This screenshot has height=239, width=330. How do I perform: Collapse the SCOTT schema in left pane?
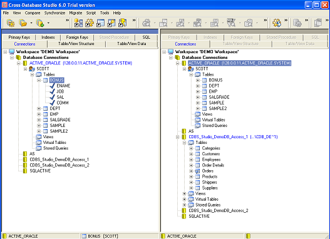coord(25,69)
